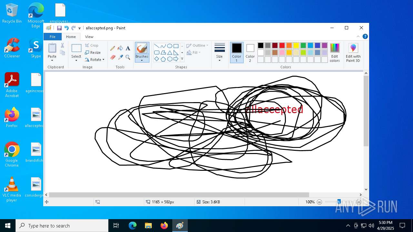This screenshot has width=413, height=232.
Task: Pick the green color swatch
Action: (303, 45)
